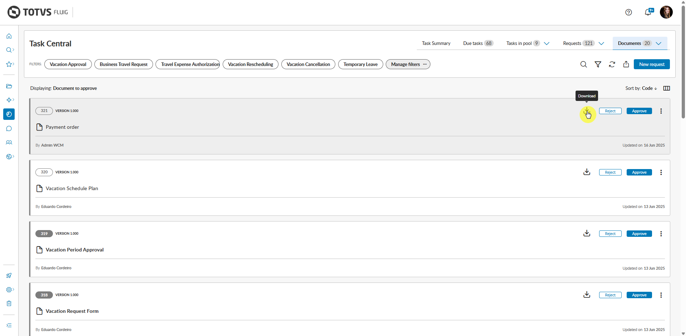Go to Home in the sidebar

pos(9,36)
